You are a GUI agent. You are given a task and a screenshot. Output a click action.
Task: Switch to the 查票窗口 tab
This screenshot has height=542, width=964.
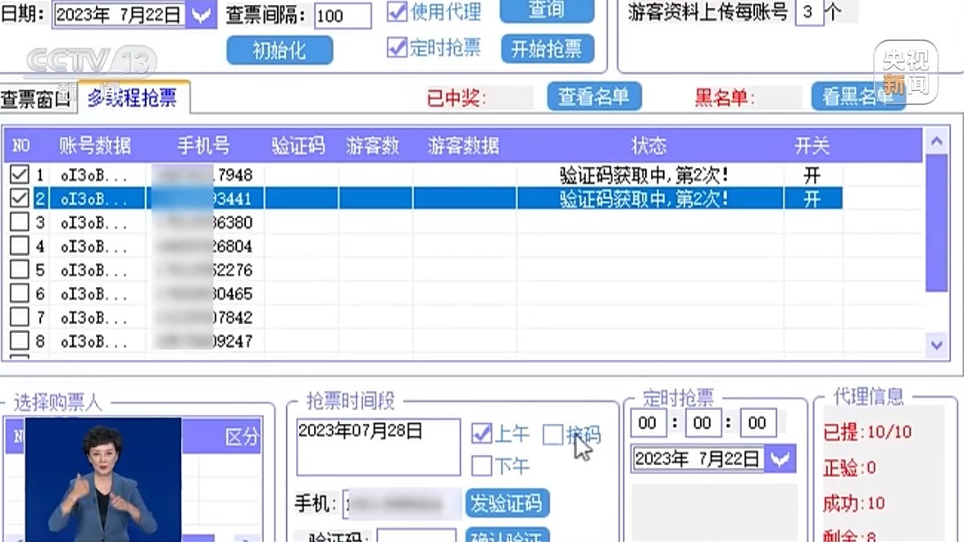(36, 100)
